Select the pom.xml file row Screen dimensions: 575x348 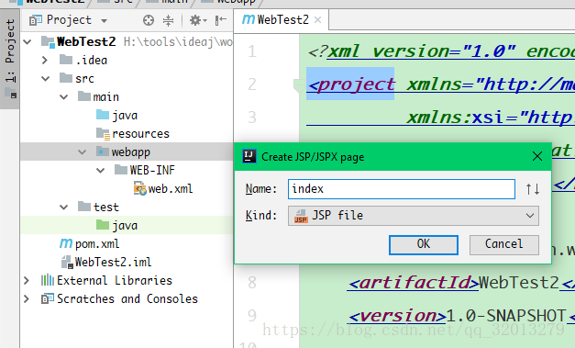pos(127,243)
